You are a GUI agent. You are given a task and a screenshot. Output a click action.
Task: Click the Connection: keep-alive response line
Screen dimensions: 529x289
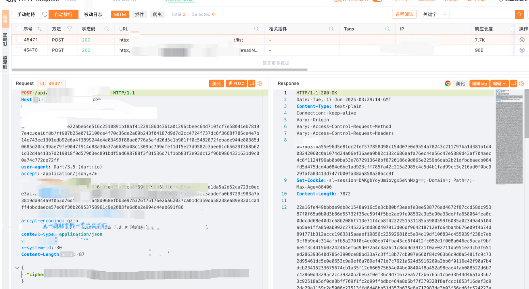pyautogui.click(x=326, y=113)
